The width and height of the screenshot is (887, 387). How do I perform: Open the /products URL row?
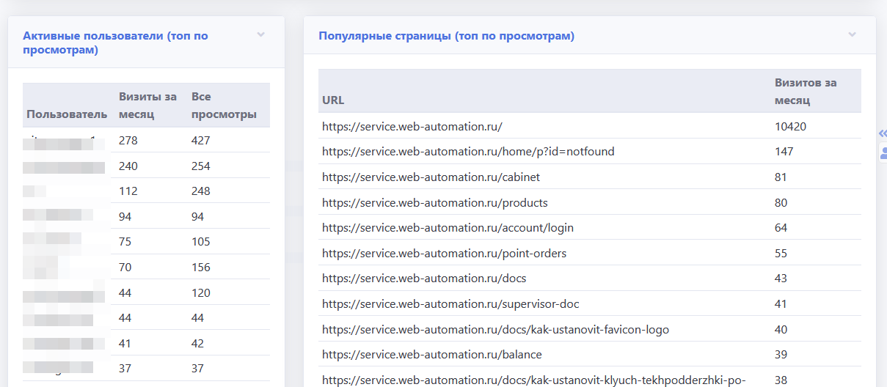tap(434, 202)
